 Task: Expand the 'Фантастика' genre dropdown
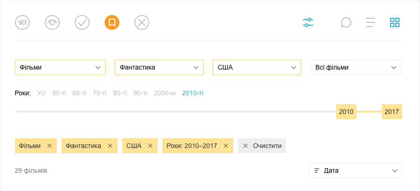coord(159,67)
